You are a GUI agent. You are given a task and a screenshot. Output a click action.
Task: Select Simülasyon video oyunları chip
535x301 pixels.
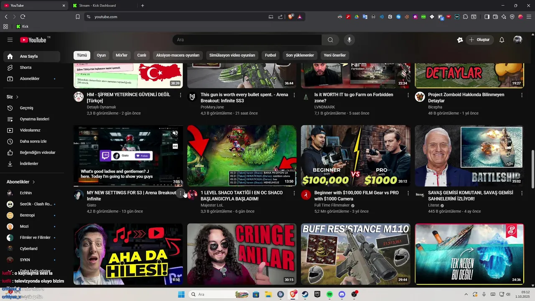pyautogui.click(x=232, y=55)
